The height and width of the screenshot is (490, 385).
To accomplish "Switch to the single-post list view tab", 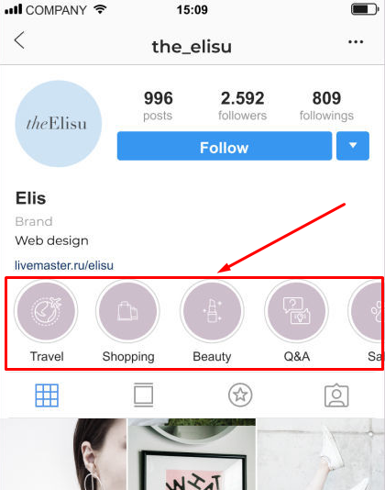I will [143, 395].
